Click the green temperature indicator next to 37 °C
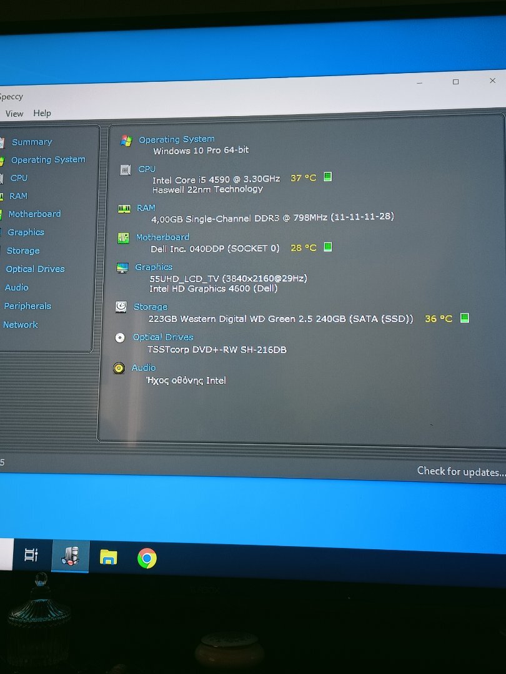This screenshot has width=506, height=674. [x=327, y=176]
